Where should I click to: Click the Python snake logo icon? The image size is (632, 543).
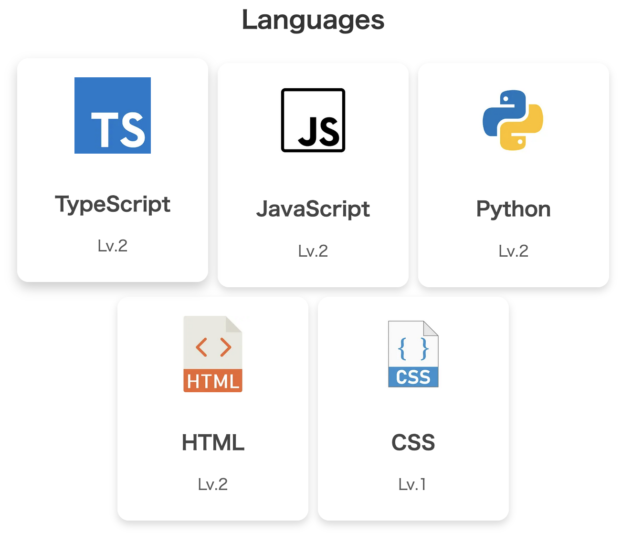pos(513,120)
